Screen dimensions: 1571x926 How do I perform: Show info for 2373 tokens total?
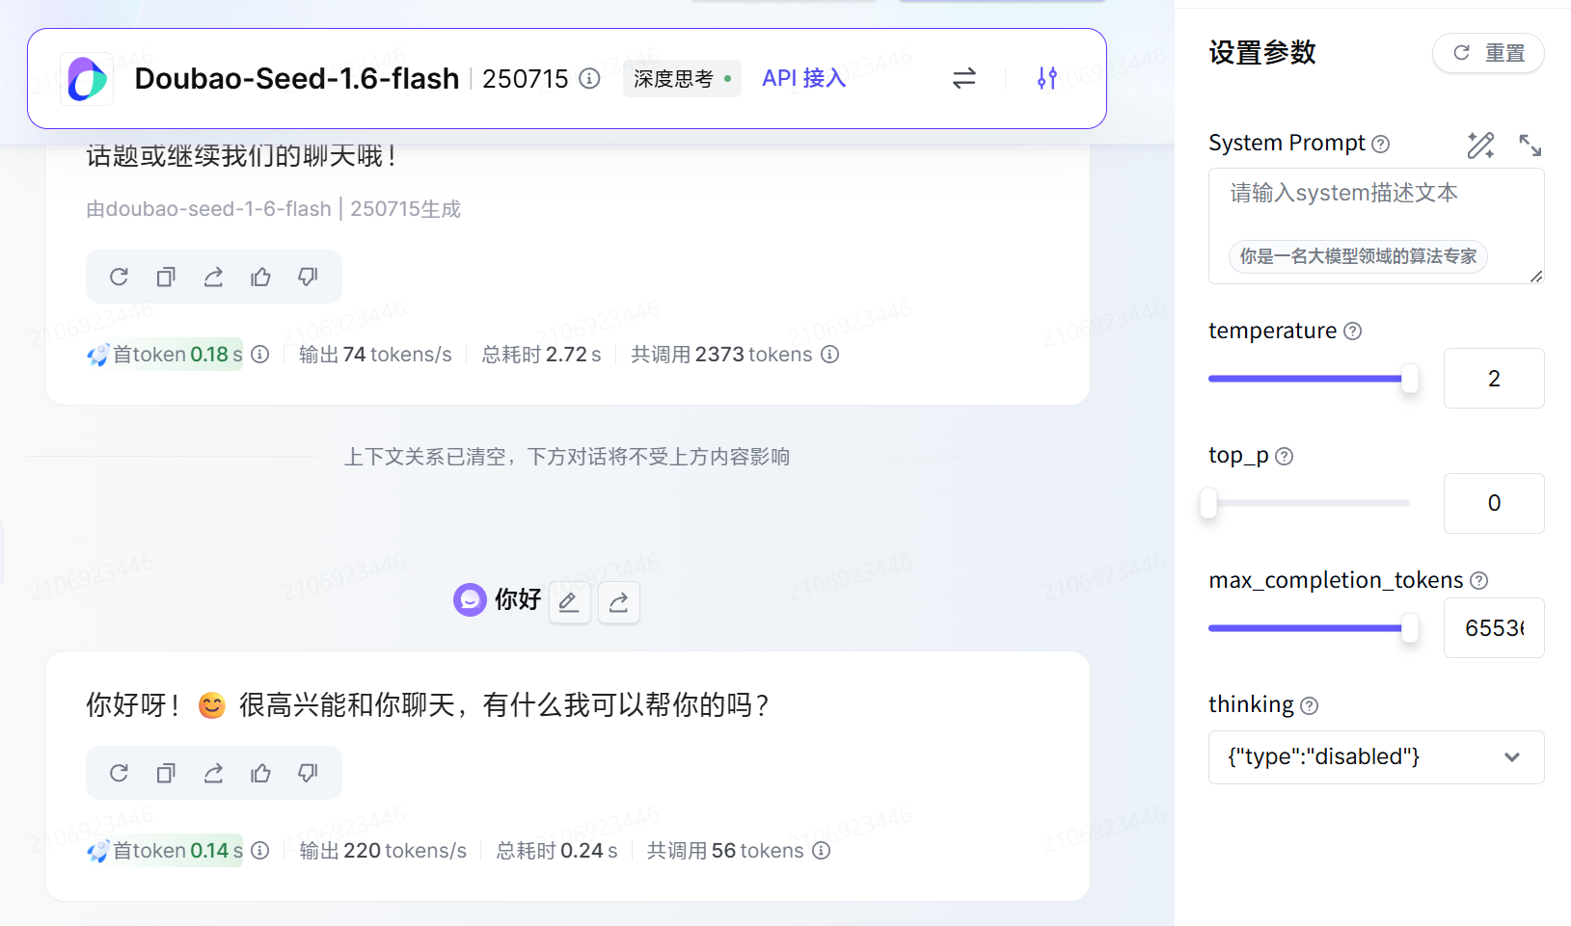[830, 355]
